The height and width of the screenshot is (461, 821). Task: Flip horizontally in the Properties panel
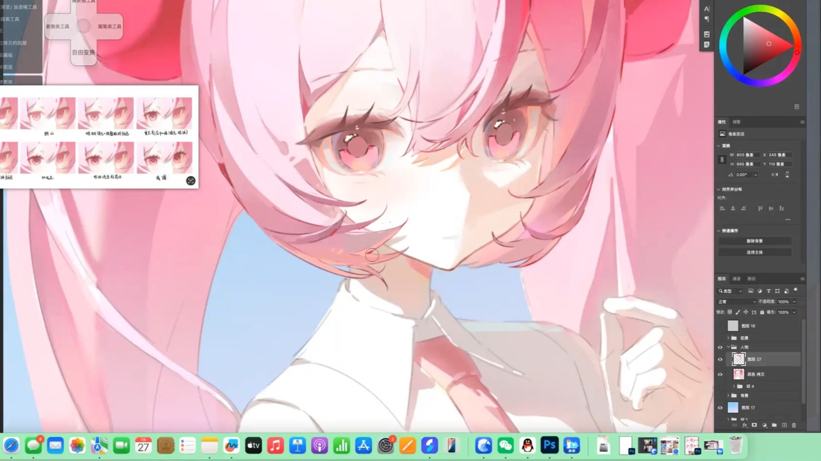[x=775, y=174]
